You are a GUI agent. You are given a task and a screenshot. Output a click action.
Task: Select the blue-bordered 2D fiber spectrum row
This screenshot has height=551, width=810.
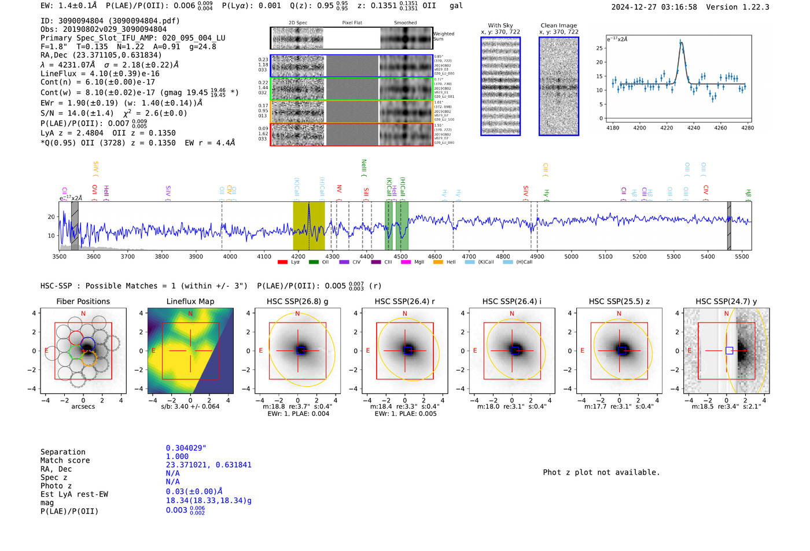click(x=352, y=66)
